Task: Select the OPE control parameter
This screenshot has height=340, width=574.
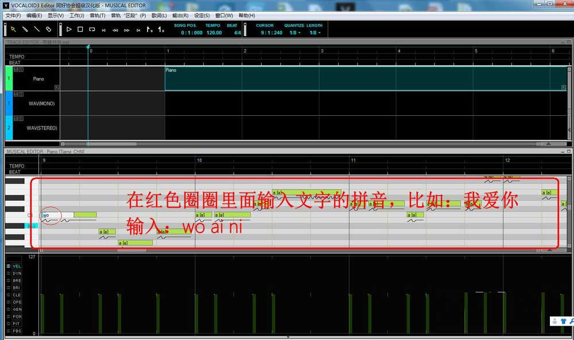Action: point(17,302)
